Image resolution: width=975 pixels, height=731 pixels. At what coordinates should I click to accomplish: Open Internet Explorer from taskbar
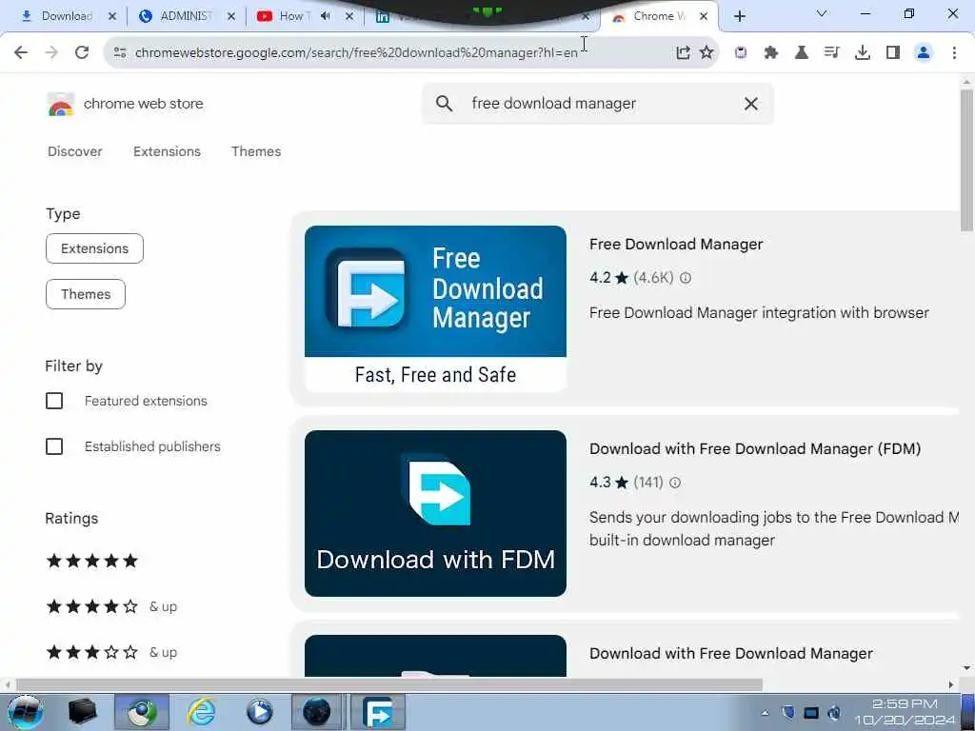(x=202, y=712)
